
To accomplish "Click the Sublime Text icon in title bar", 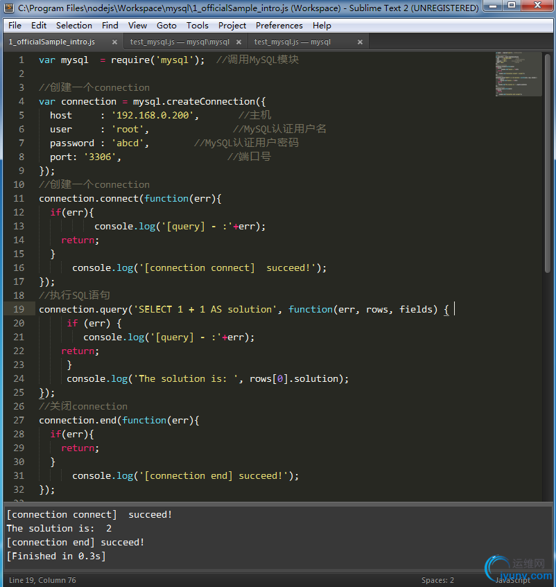I will point(9,8).
